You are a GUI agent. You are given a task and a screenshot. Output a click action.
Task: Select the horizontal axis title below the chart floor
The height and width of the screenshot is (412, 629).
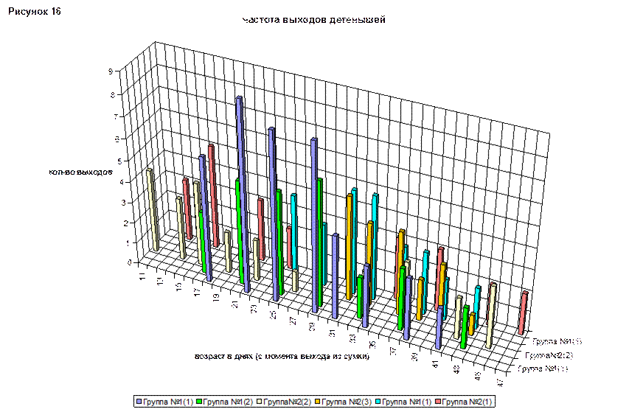[x=280, y=357]
